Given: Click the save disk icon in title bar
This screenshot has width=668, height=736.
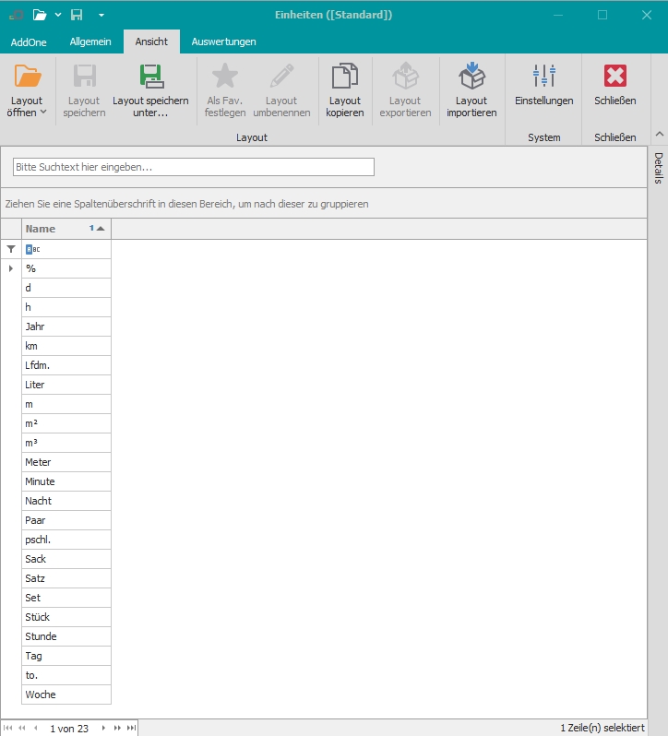Looking at the screenshot, I should tap(77, 15).
